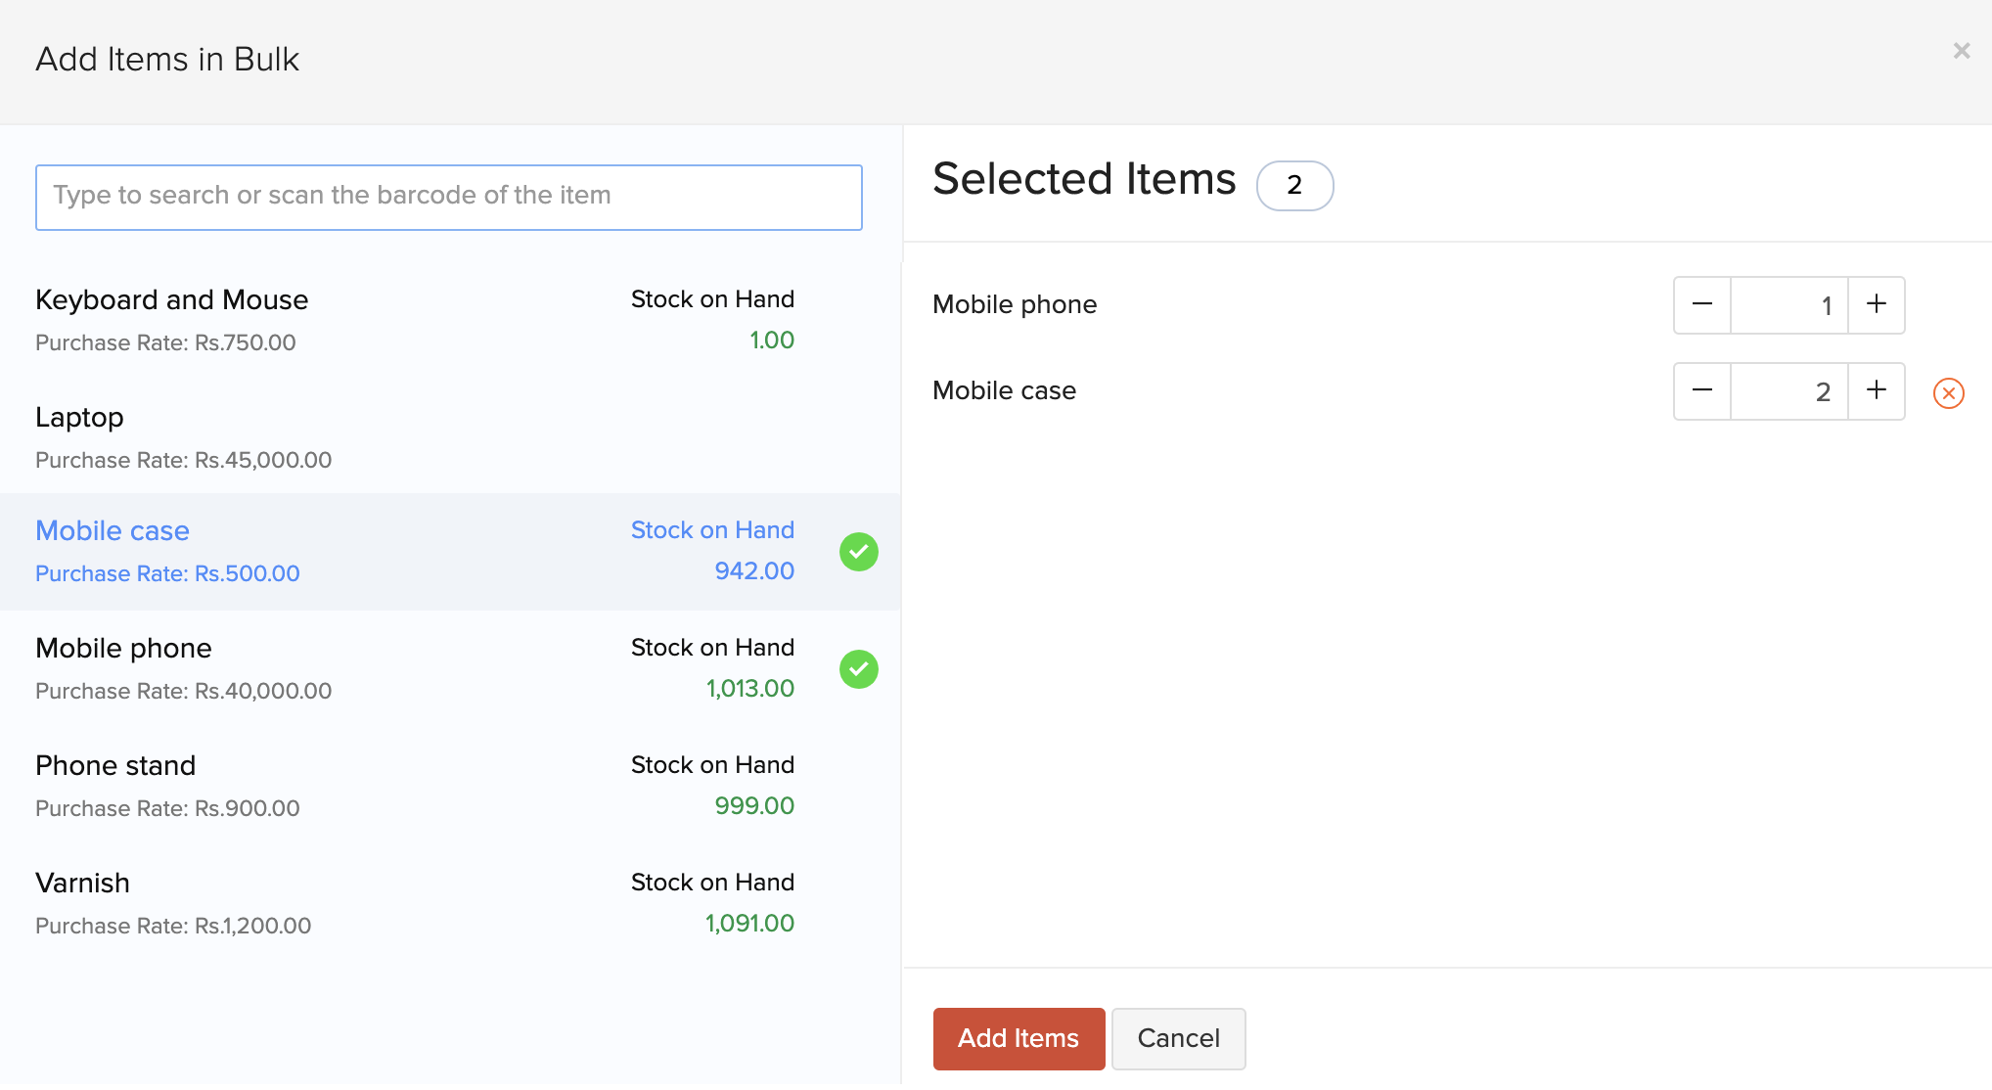Adjust quantity stepper for Mobile phone
The height and width of the screenshot is (1090, 1992).
pyautogui.click(x=1790, y=304)
